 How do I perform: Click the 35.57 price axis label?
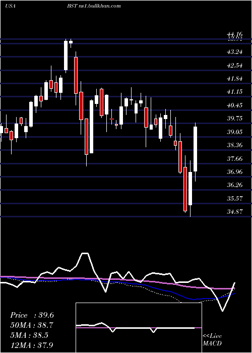coord(235,199)
